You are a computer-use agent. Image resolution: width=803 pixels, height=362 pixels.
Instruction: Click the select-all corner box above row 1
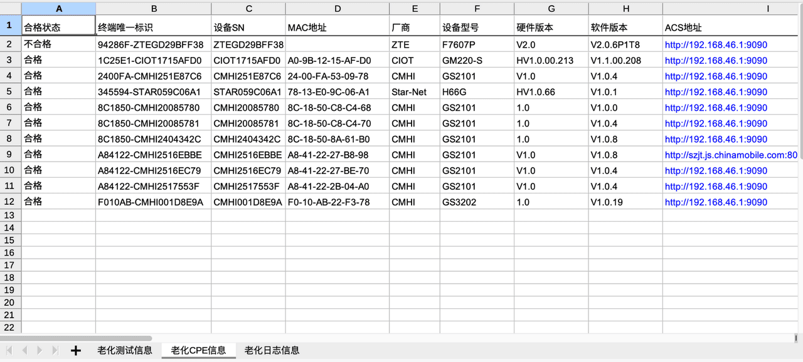click(x=11, y=9)
